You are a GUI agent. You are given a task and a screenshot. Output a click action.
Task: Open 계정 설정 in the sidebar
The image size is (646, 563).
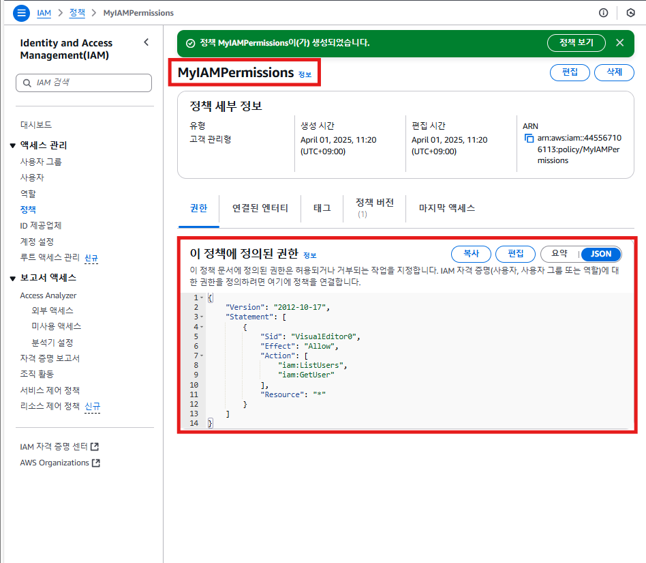pos(37,242)
